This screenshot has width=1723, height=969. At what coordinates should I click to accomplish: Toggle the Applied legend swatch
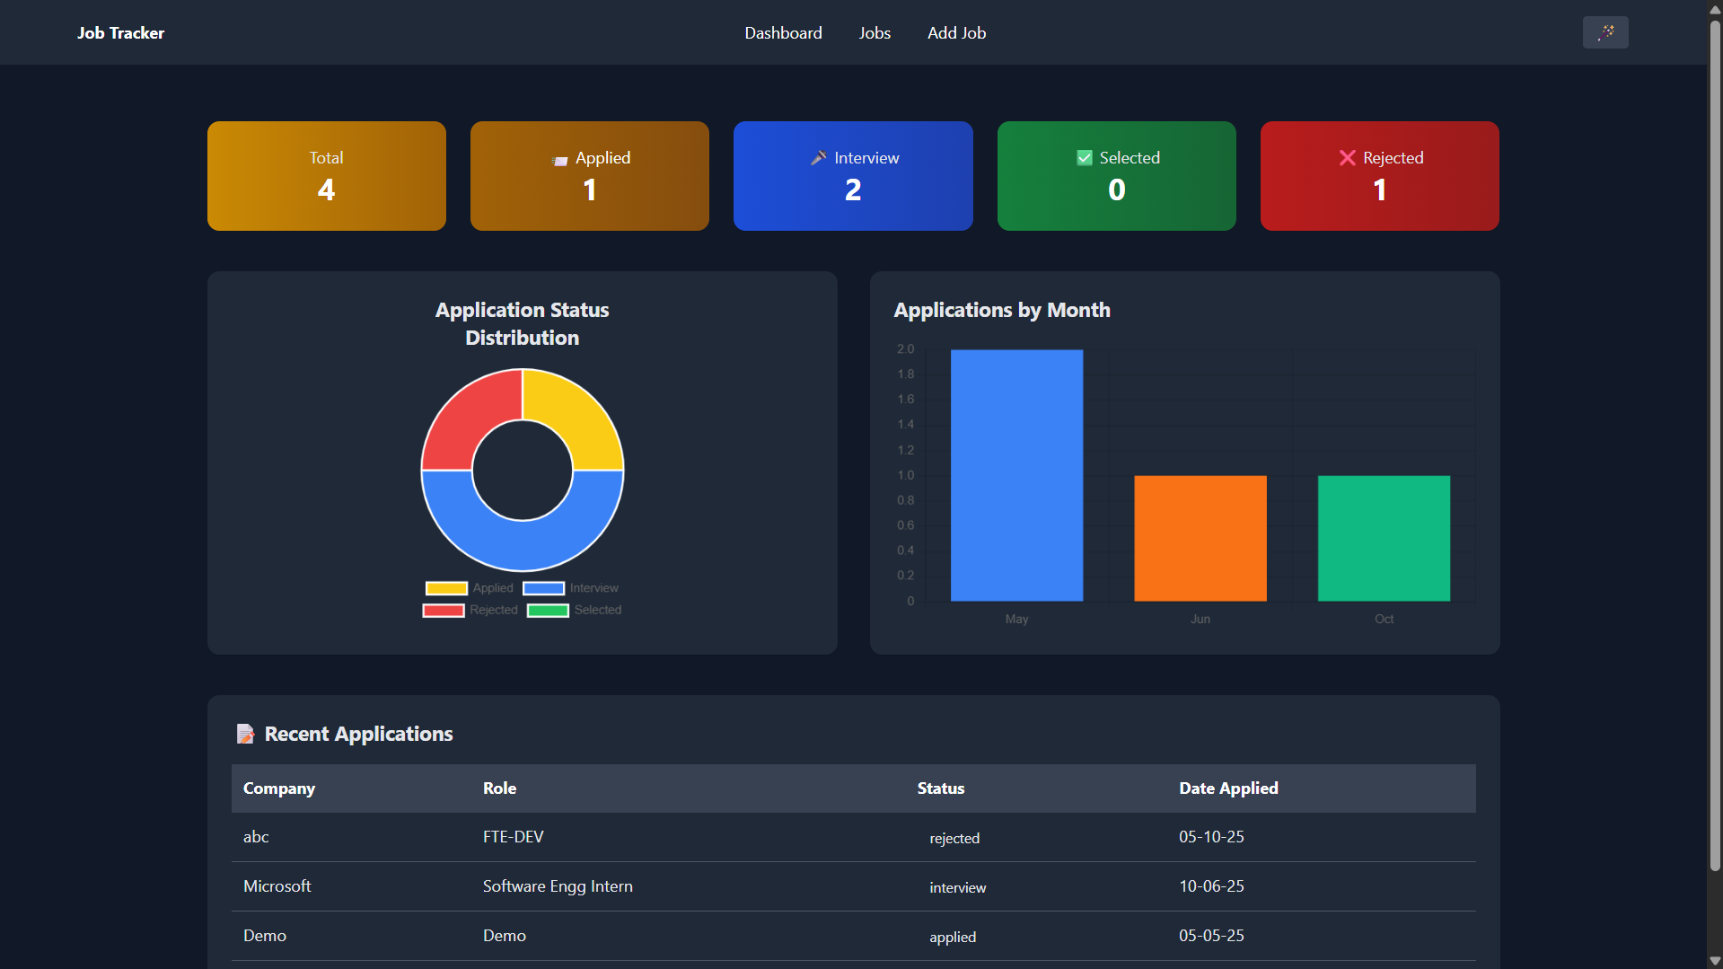(446, 588)
